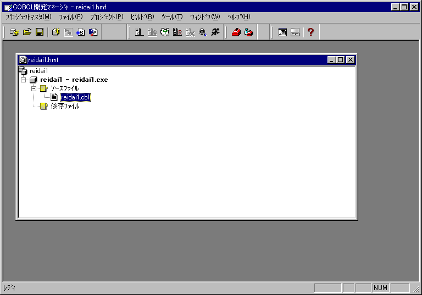The width and height of the screenshot is (422, 295).
Task: Collapse the ソースファイル folder node
Action: (x=34, y=88)
